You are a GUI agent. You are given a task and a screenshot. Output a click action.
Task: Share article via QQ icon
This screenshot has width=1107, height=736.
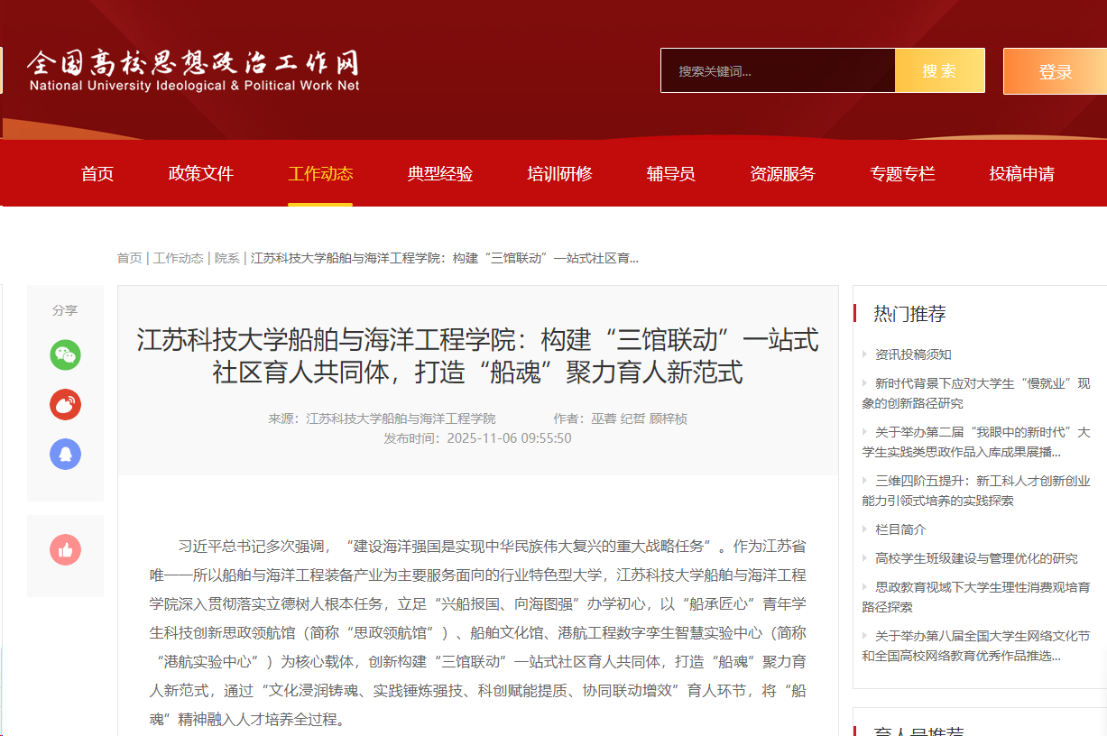65,454
